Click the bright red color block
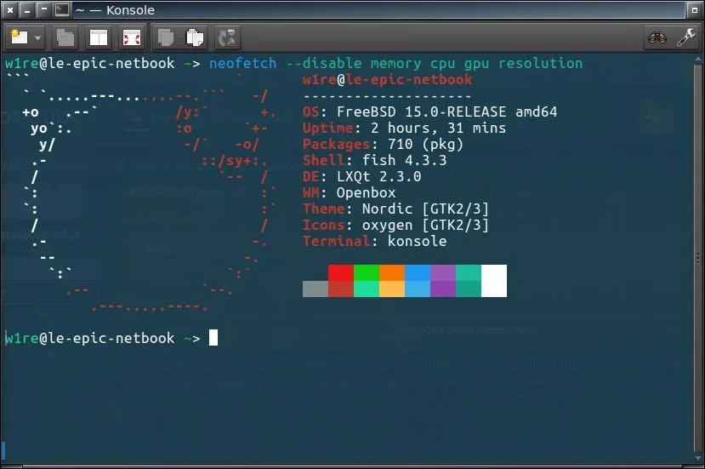 pyautogui.click(x=341, y=272)
